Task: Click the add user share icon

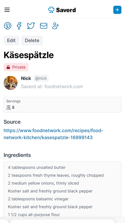Action: pos(55,26)
